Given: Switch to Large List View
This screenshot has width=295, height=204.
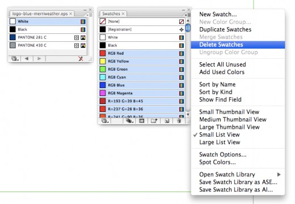Looking at the screenshot, I should pos(220,142).
